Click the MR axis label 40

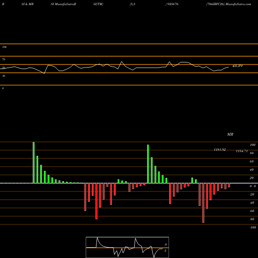coord(251,170)
